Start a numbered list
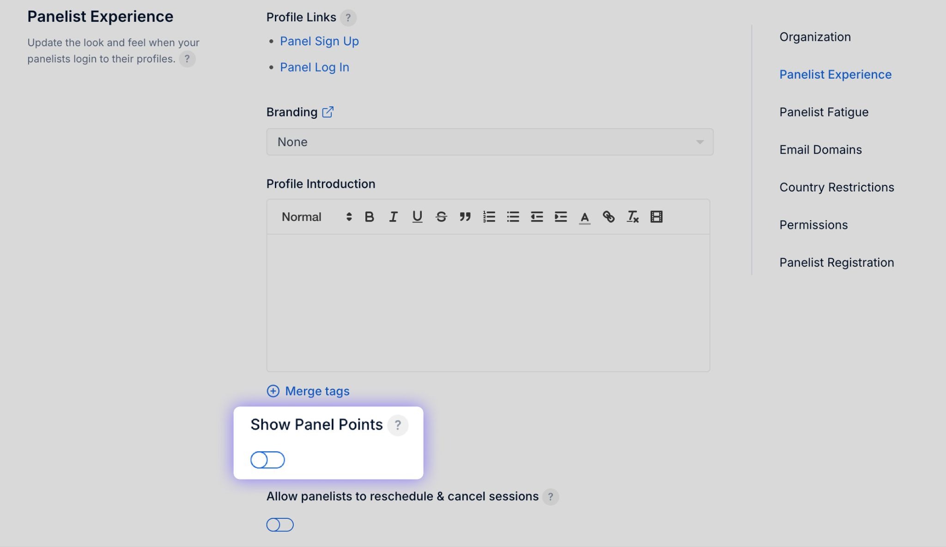946x547 pixels. pos(489,217)
